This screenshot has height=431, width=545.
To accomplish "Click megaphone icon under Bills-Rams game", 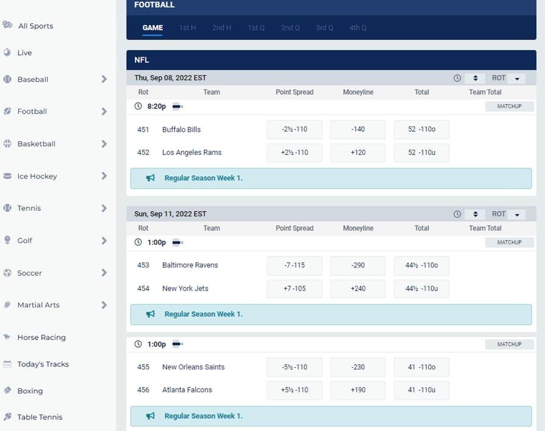I will [x=150, y=178].
